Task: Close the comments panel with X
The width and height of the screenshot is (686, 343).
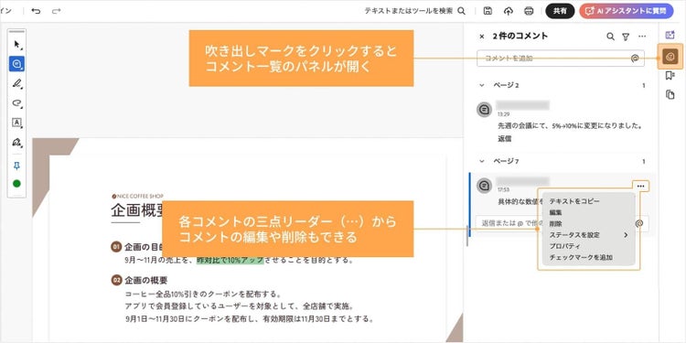Action: (482, 37)
